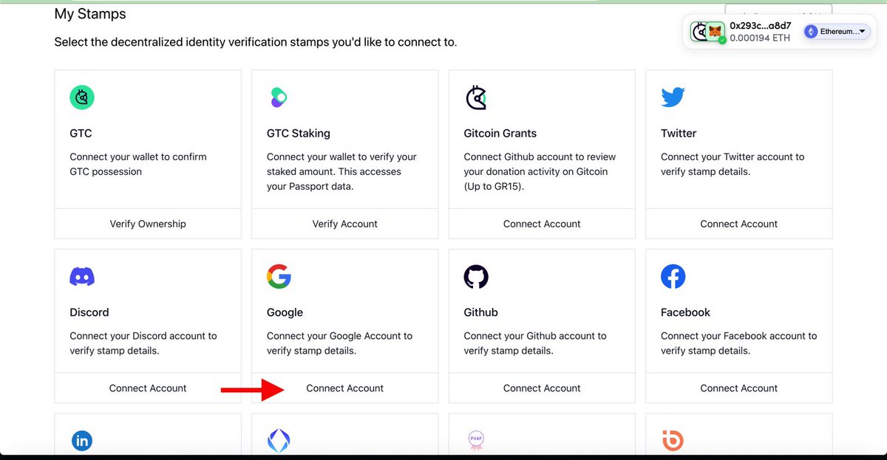Click the Discord logo icon
Image resolution: width=887 pixels, height=460 pixels.
(82, 277)
